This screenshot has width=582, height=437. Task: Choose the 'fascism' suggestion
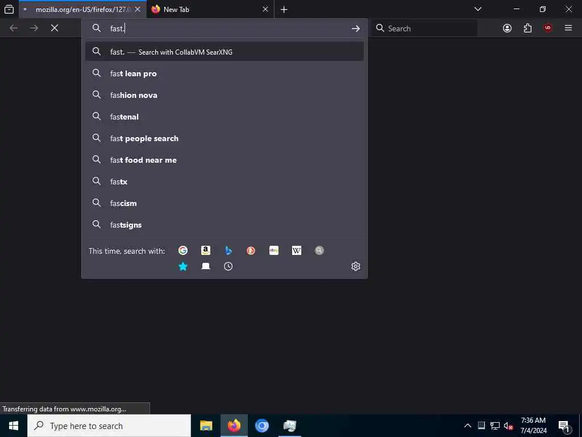(x=225, y=203)
